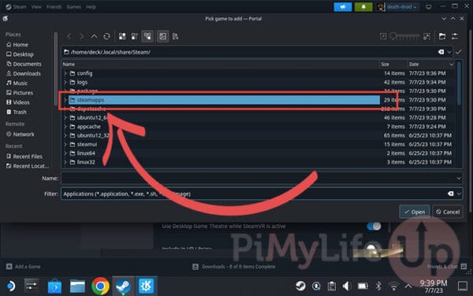
Task: Navigate to parent folder up arrow
Action: [x=94, y=36]
